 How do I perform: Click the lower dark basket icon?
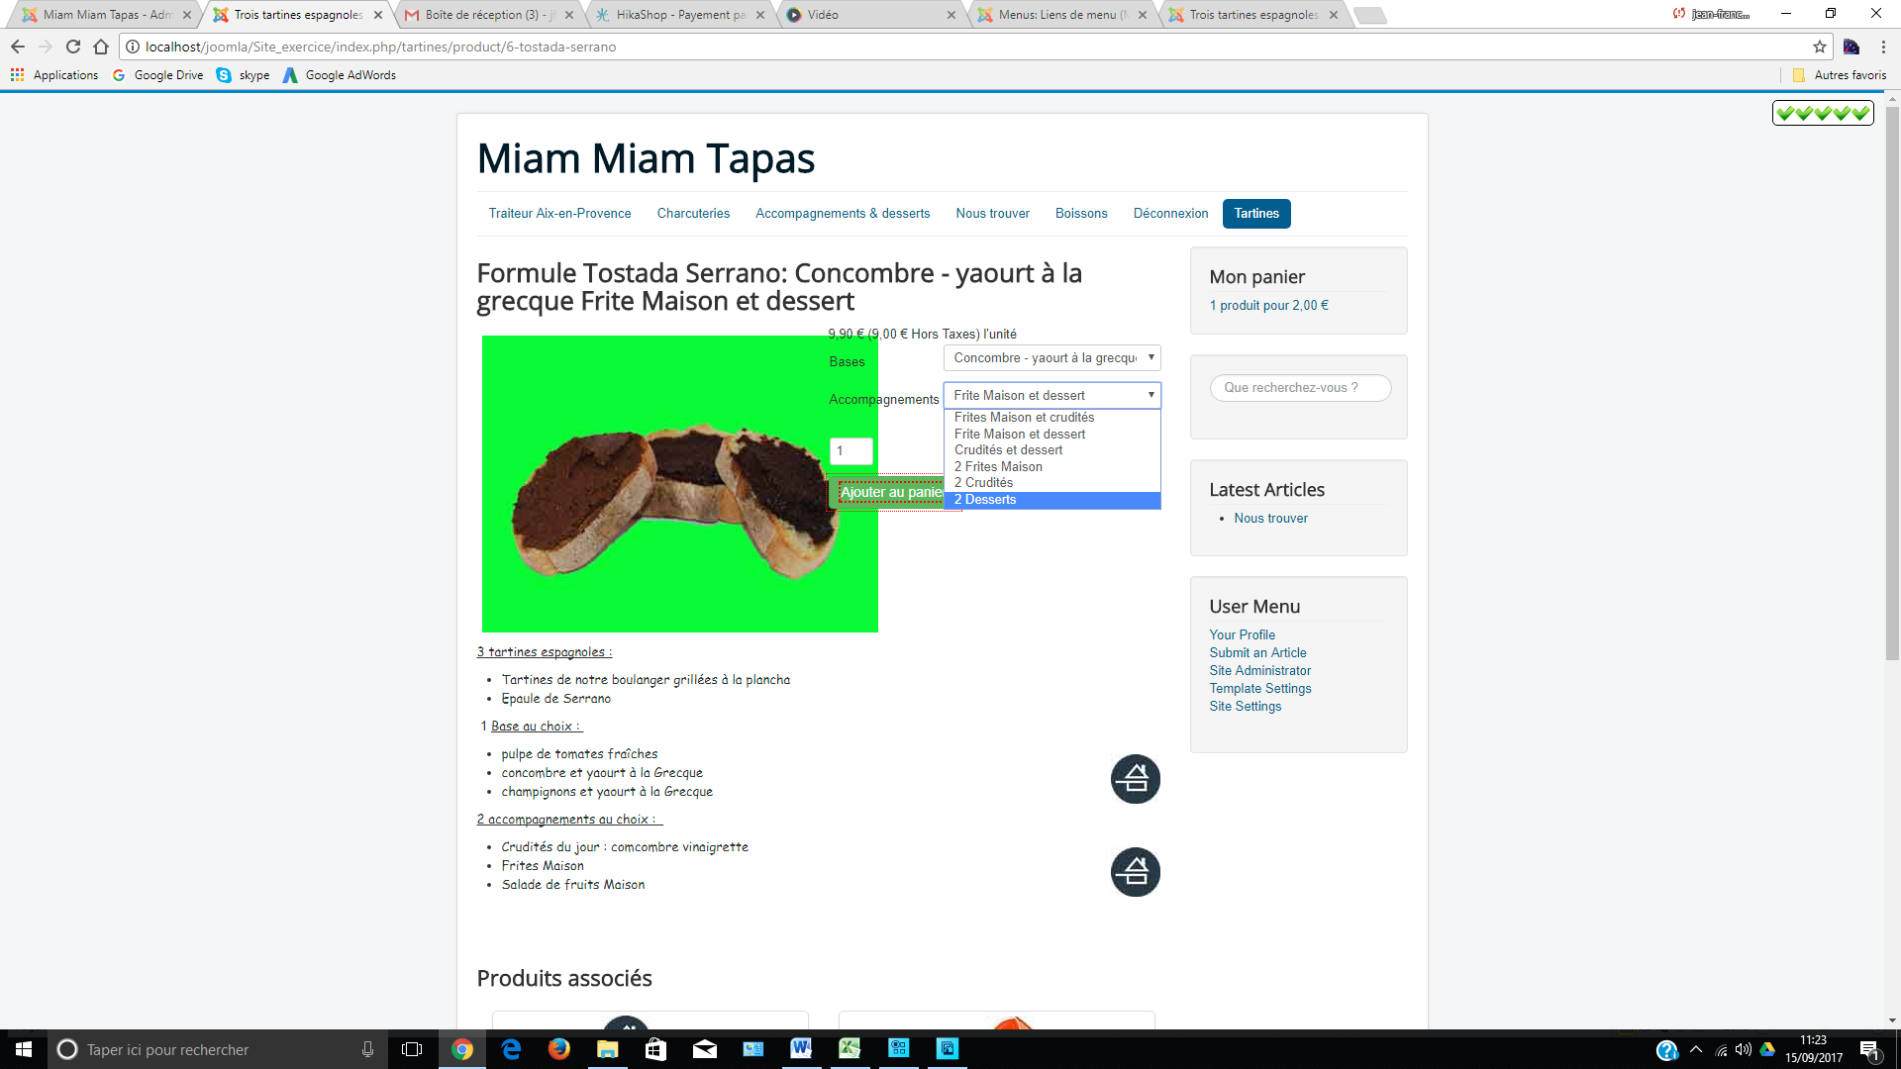pos(1135,872)
